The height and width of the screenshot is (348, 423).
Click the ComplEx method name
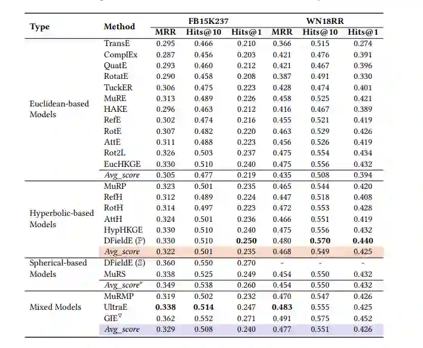pyautogui.click(x=119, y=54)
